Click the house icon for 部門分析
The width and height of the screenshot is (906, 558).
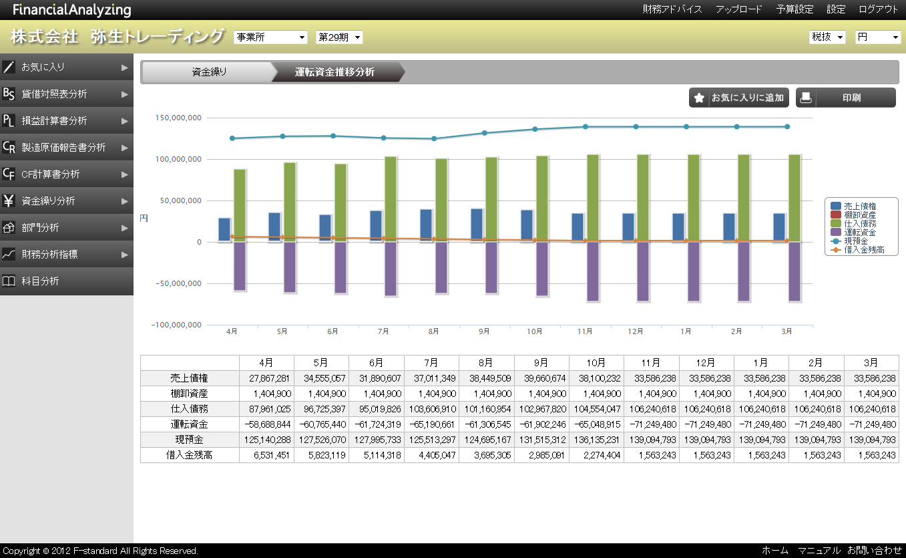tap(9, 227)
